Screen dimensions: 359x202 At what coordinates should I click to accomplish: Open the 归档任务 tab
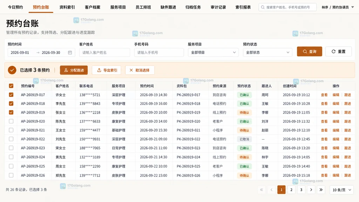[x=193, y=7]
